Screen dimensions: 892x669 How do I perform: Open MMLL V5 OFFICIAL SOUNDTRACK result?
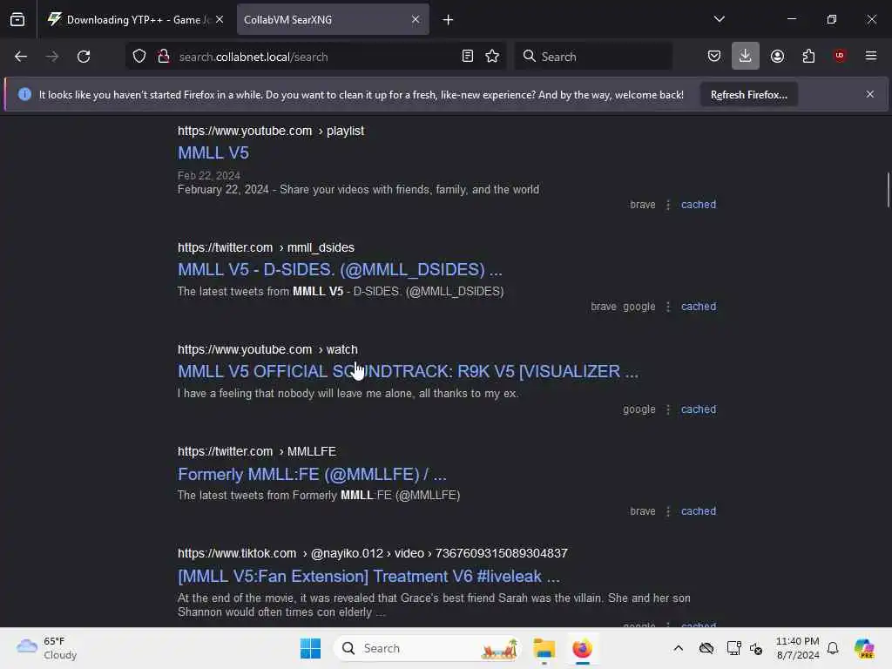[x=408, y=371]
